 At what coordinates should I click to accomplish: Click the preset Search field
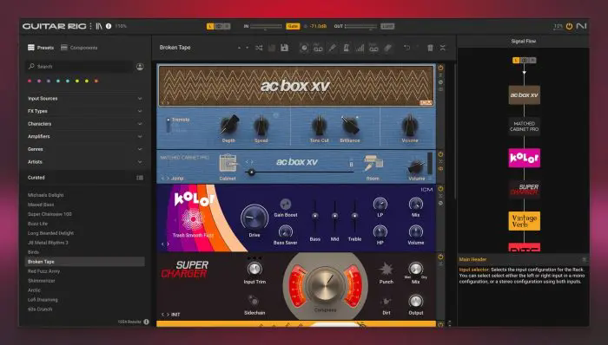[80, 67]
